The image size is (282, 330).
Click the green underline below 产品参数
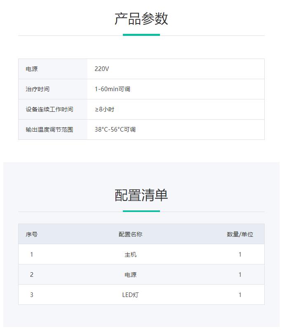point(141,35)
